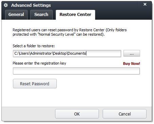Confirm settings with the OK button

pos(77,114)
